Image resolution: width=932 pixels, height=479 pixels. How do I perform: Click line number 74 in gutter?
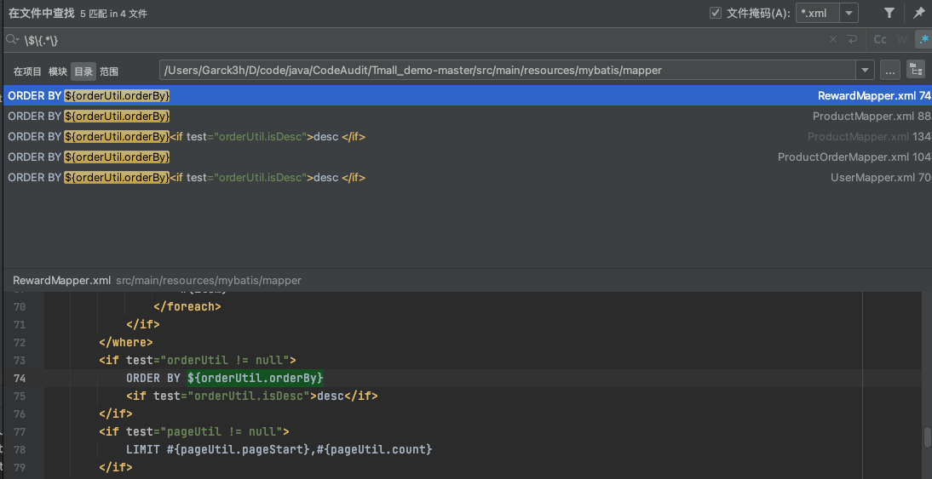point(19,378)
